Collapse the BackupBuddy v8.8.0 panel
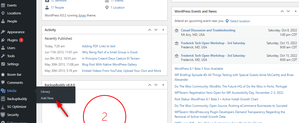The width and height of the screenshot is (299, 123). point(163,85)
